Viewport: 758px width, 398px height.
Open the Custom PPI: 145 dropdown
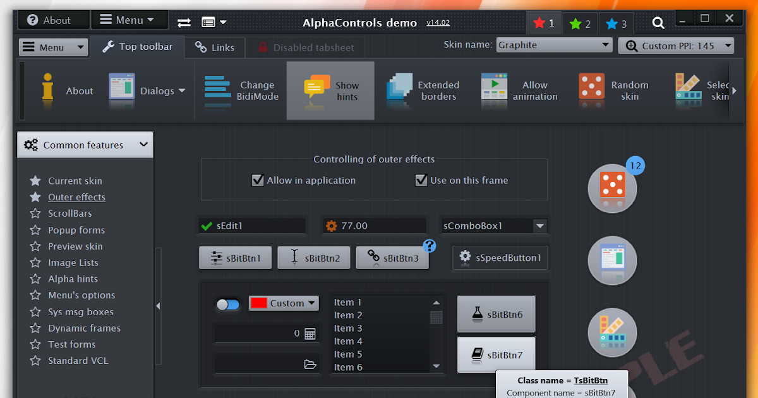(x=676, y=45)
